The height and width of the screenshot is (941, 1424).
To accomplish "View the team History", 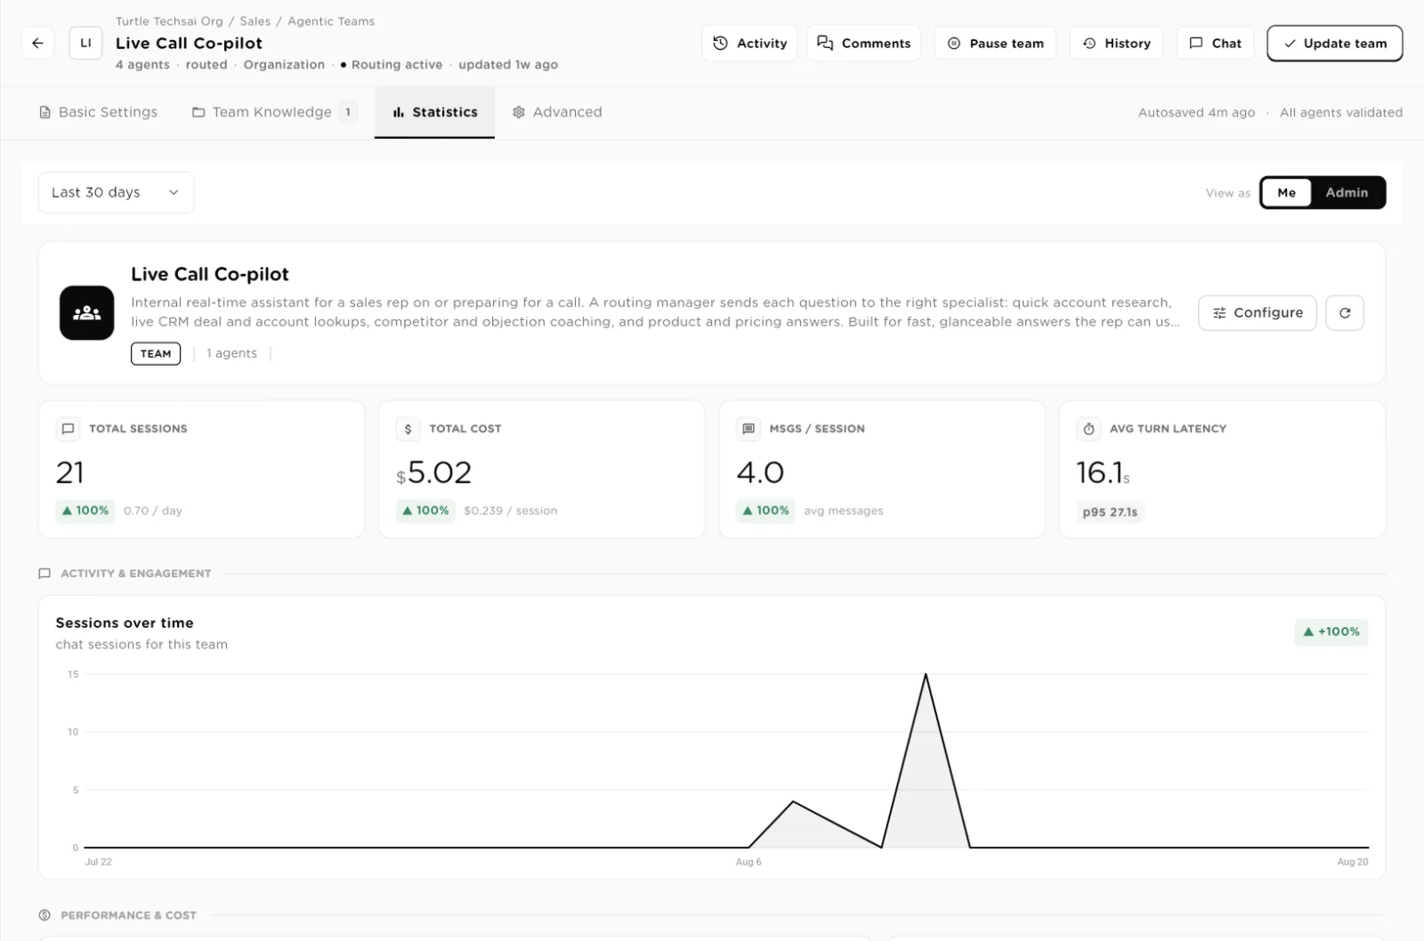I will (x=1116, y=43).
